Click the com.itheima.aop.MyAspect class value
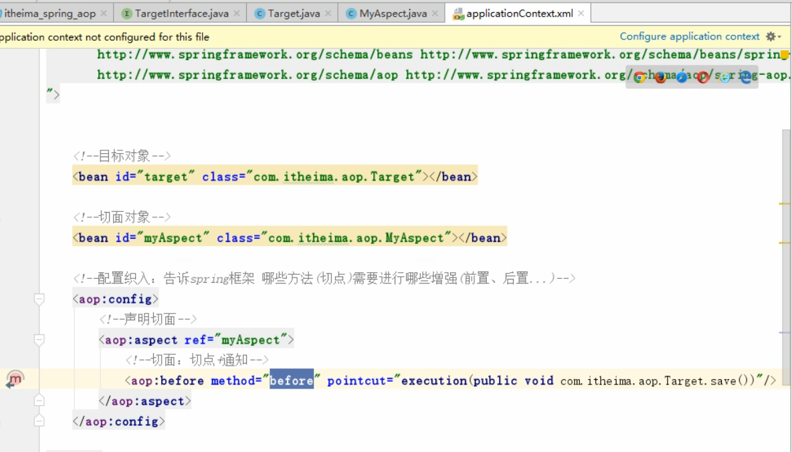Image resolution: width=792 pixels, height=452 pixels. 356,238
